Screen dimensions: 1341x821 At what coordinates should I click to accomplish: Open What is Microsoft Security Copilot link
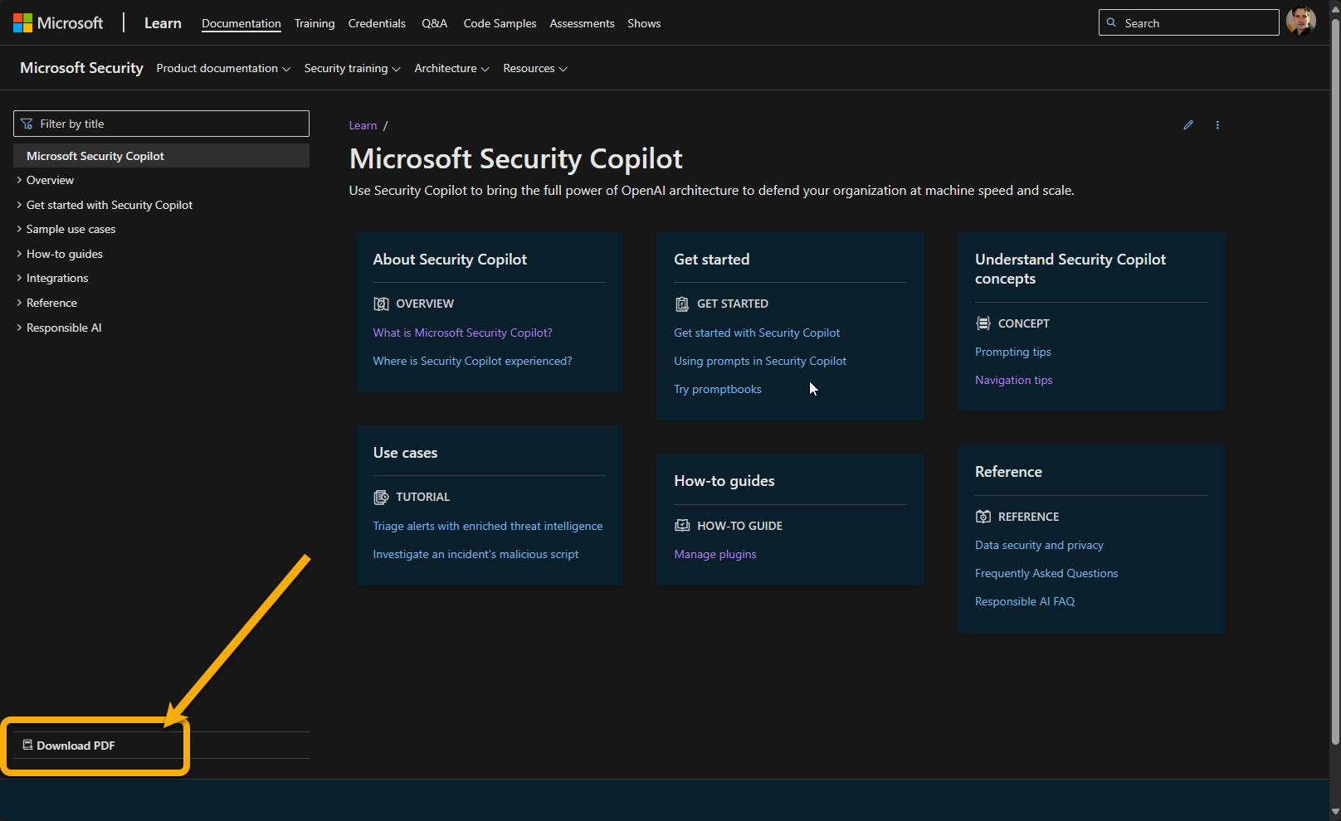(462, 333)
